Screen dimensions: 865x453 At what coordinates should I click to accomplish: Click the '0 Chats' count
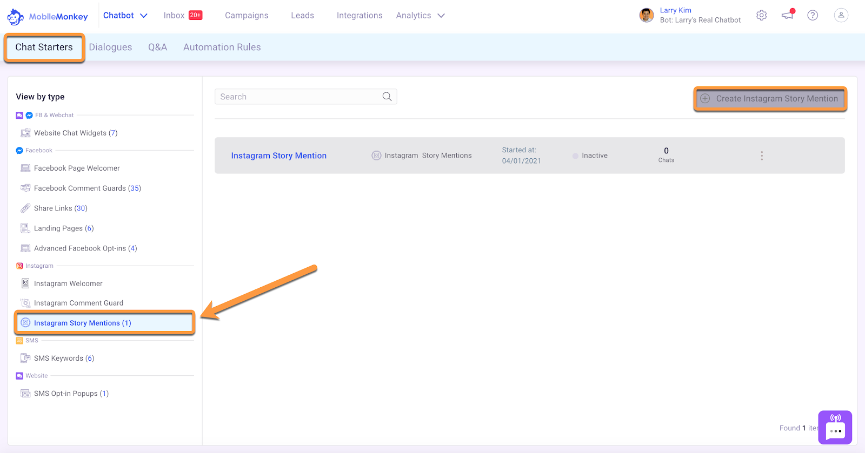pos(666,155)
